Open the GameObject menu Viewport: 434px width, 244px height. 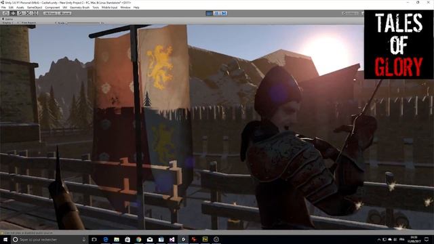[x=35, y=7]
